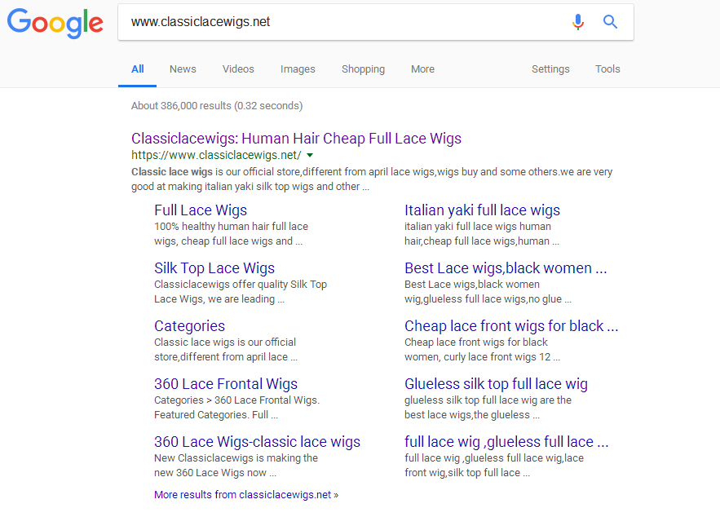Viewport: 720px width, 517px height.
Task: Open Cheap lace front wigs for black sitelink
Action: tap(511, 326)
